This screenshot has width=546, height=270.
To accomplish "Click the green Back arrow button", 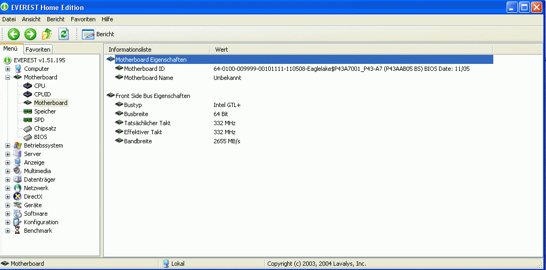I will tap(14, 34).
